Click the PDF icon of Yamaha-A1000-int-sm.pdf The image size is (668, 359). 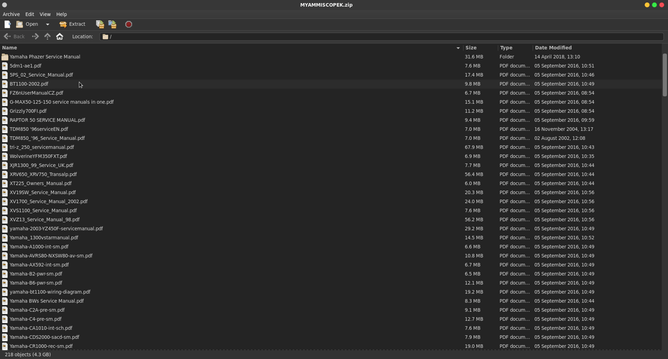pyautogui.click(x=5, y=247)
